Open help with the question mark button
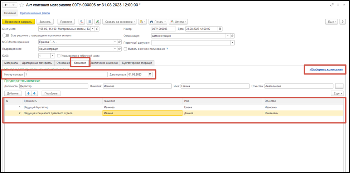Viewport: 350px width, 173px height. (342, 22)
